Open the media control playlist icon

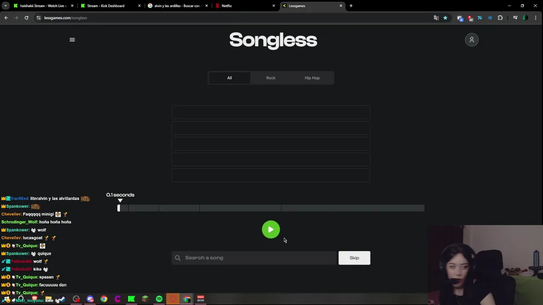point(515,18)
